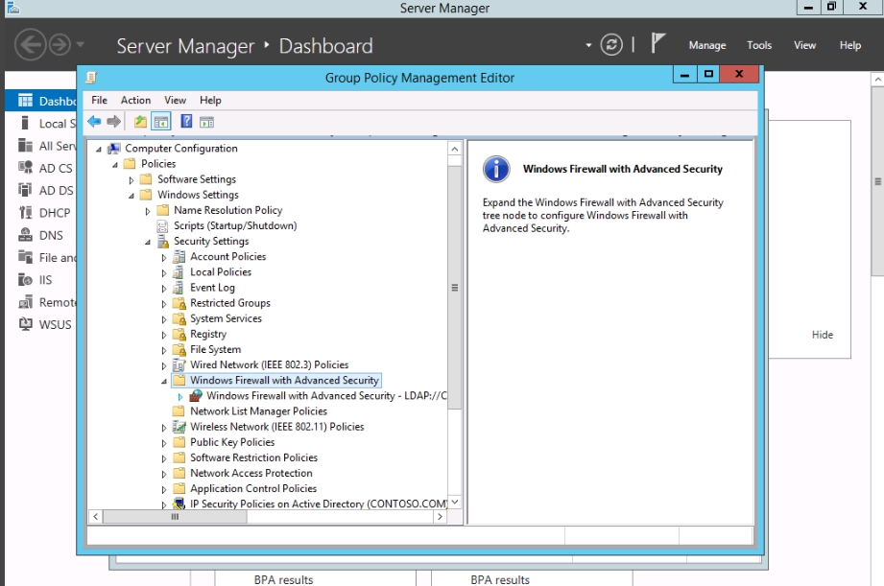This screenshot has height=586, width=884.
Task: Click IIS icon in Server Manager sidebar
Action: (x=25, y=279)
